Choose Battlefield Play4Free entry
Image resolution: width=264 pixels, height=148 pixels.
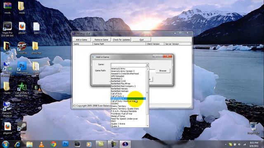click(x=128, y=83)
